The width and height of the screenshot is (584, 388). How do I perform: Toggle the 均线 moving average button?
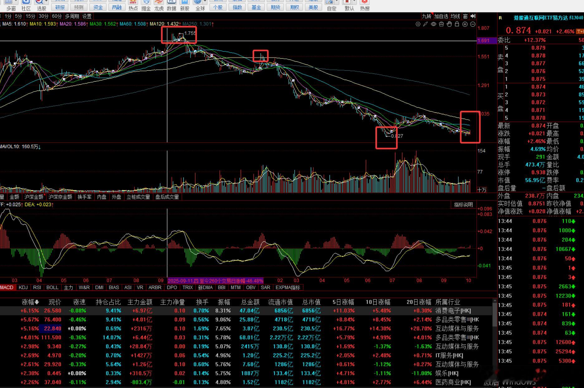455,16
